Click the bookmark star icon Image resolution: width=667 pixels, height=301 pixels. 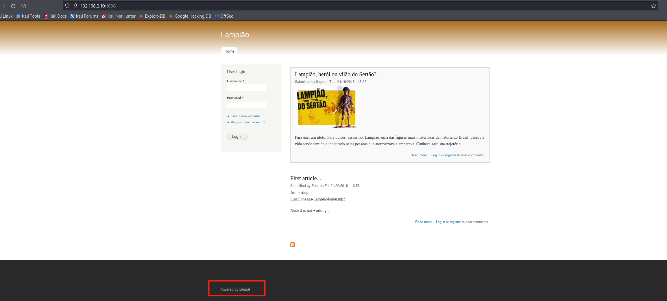653,6
